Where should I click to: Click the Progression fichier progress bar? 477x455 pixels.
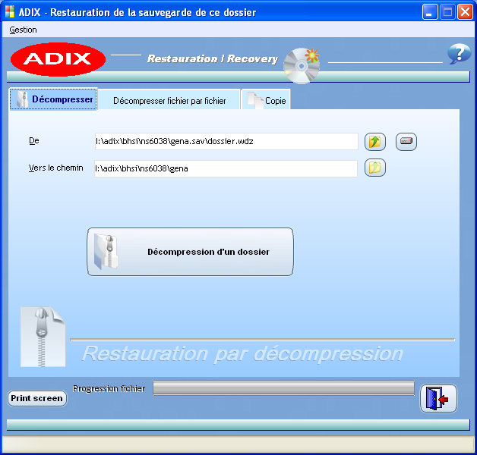[283, 388]
